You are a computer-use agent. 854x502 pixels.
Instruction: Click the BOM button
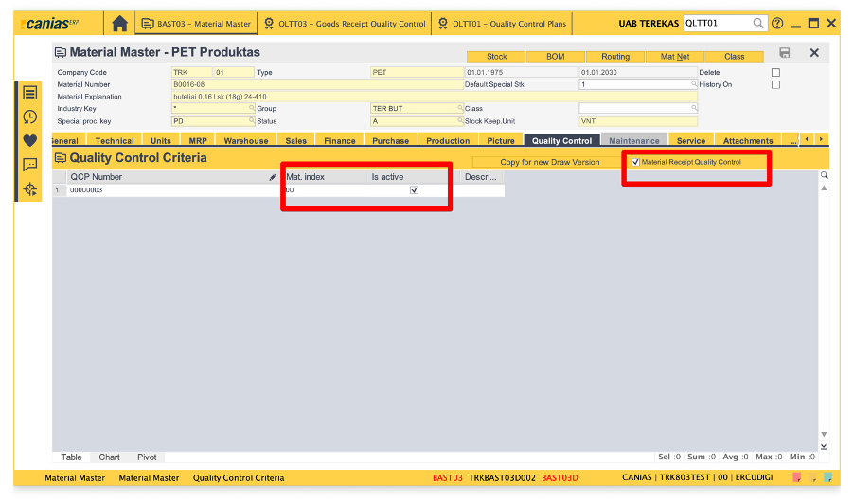click(x=555, y=57)
